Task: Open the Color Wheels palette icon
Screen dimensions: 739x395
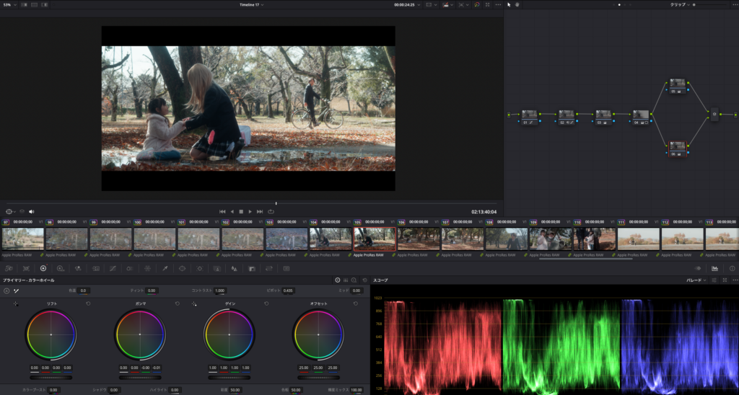Action: [x=43, y=268]
